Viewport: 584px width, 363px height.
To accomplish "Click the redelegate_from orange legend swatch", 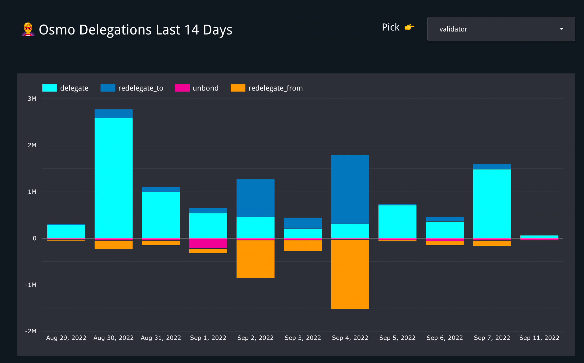I will 238,88.
